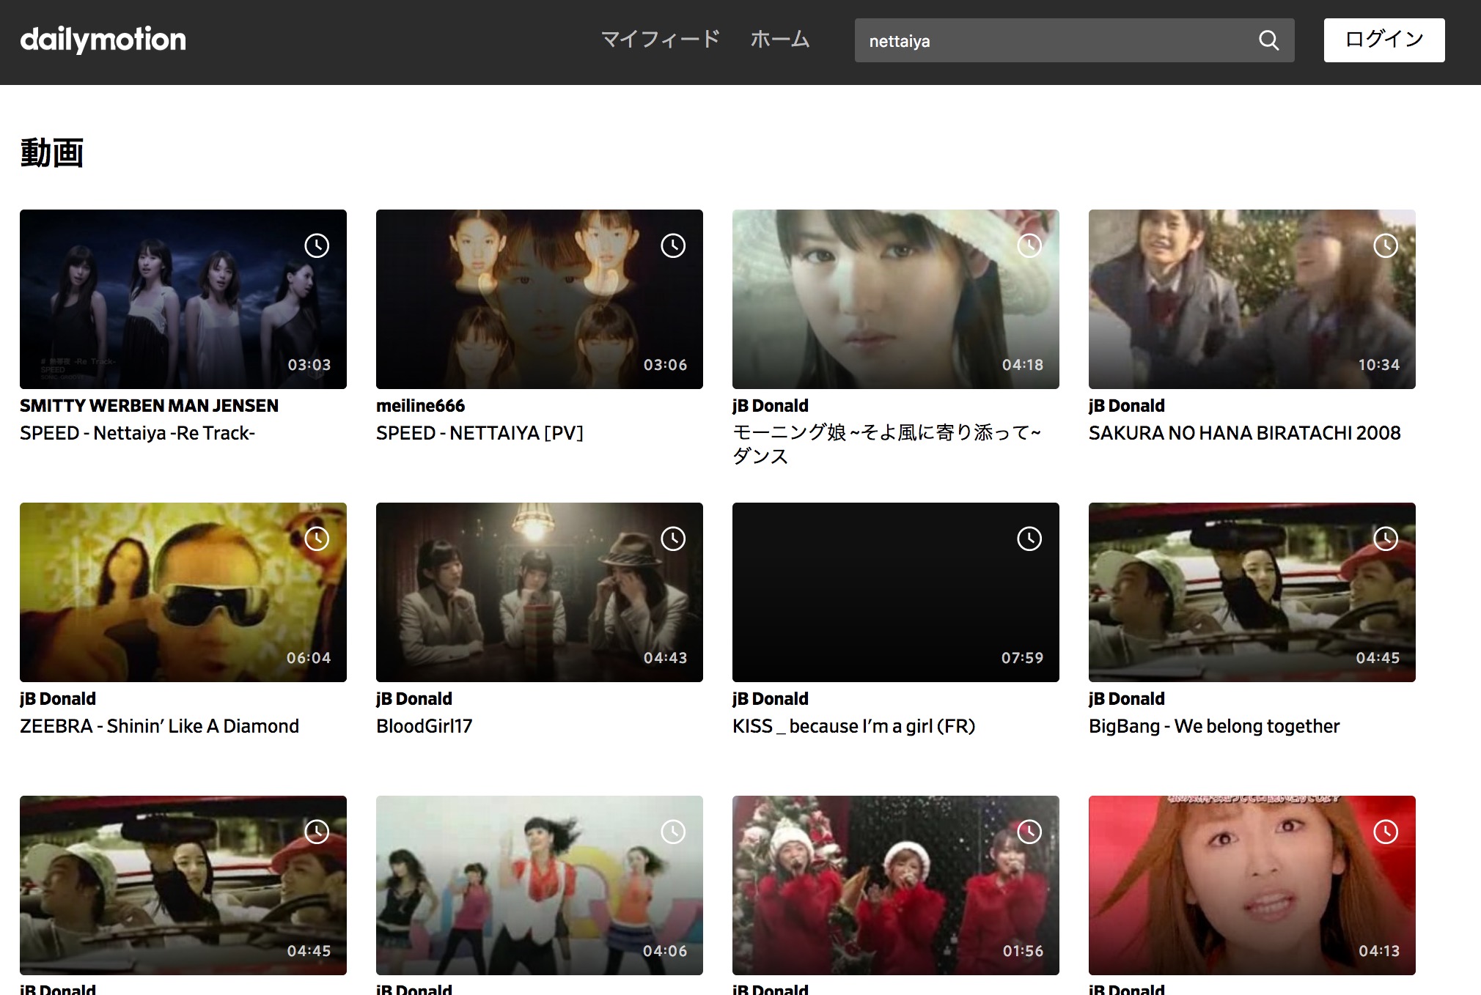
Task: Click watch later clock on 04:06 dance thumbnail
Action: coord(673,832)
